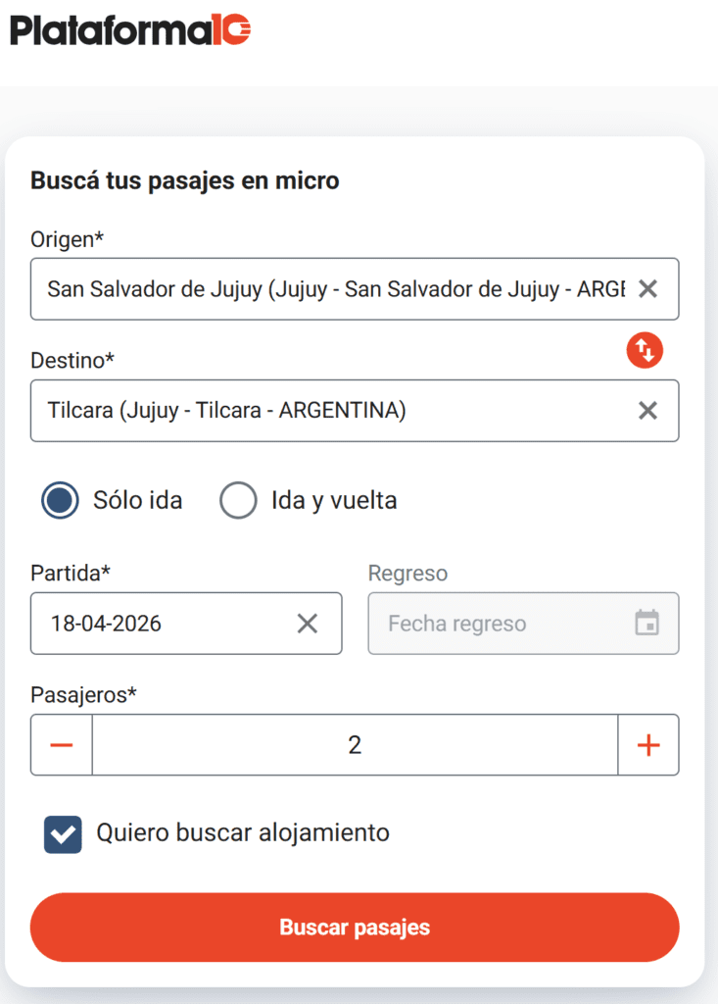Image resolution: width=718 pixels, height=1004 pixels.
Task: Click the Buscar pasajes button
Action: [355, 928]
